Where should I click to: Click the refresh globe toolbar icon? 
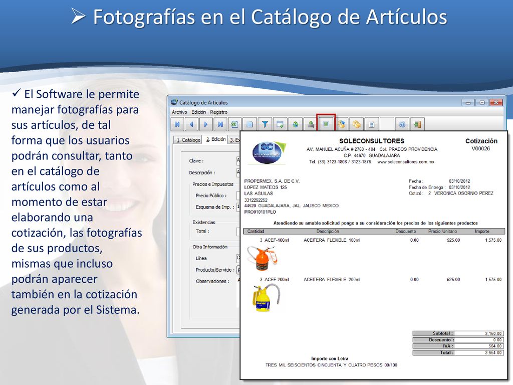pyautogui.click(x=296, y=124)
